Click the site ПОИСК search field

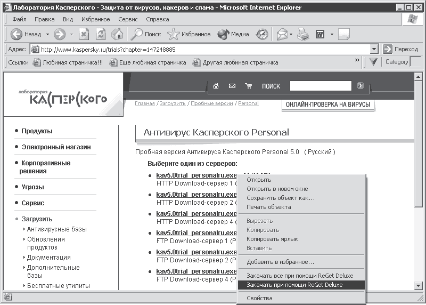[x=321, y=86]
